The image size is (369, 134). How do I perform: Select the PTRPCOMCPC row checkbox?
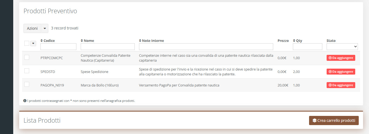coord(27,57)
